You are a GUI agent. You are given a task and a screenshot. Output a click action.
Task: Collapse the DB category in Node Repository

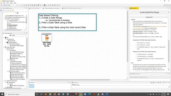(x=4, y=38)
